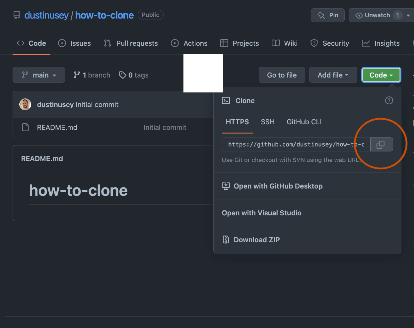
Task: Open with GitHub Desktop using the desktop icon
Action: tap(226, 186)
